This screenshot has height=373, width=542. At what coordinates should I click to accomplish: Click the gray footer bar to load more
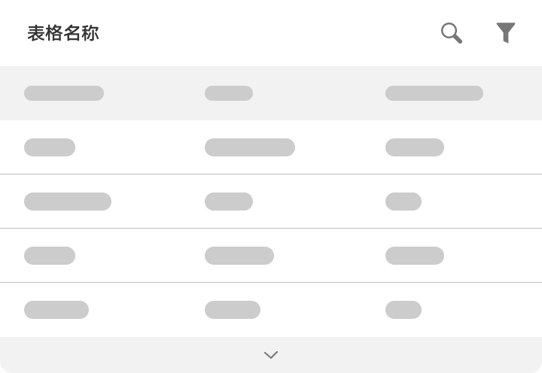tap(271, 355)
